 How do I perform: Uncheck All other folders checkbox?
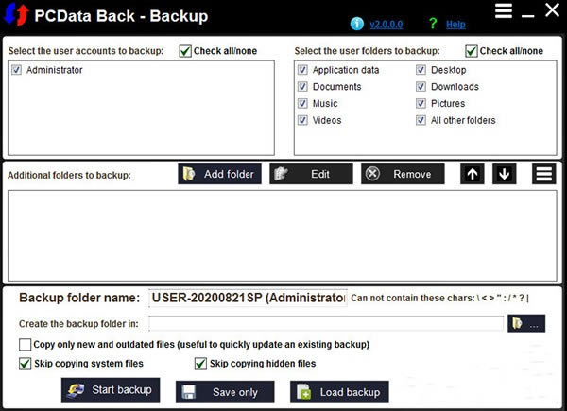tap(421, 120)
